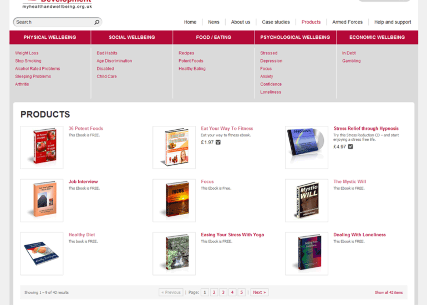Open the Products menu item

[x=311, y=22]
